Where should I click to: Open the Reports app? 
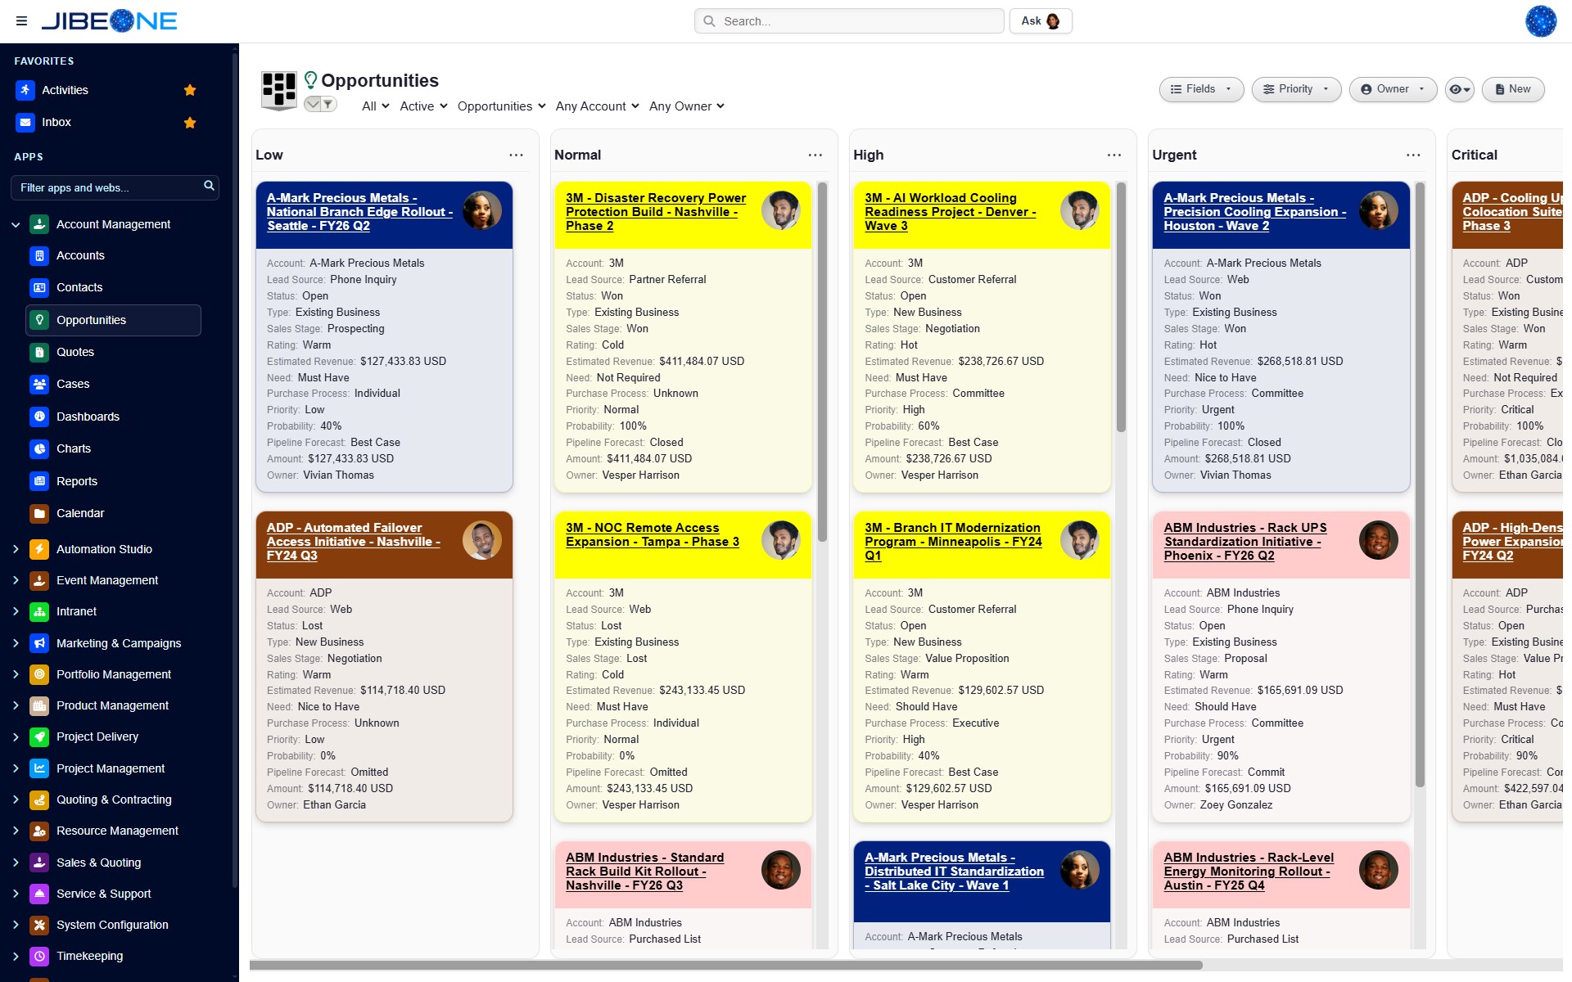pos(77,481)
